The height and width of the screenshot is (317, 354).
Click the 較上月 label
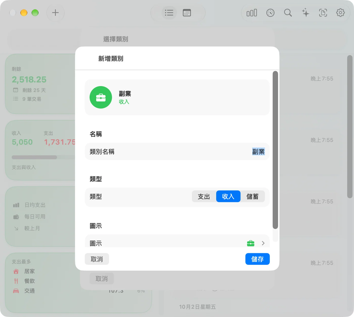tap(32, 228)
